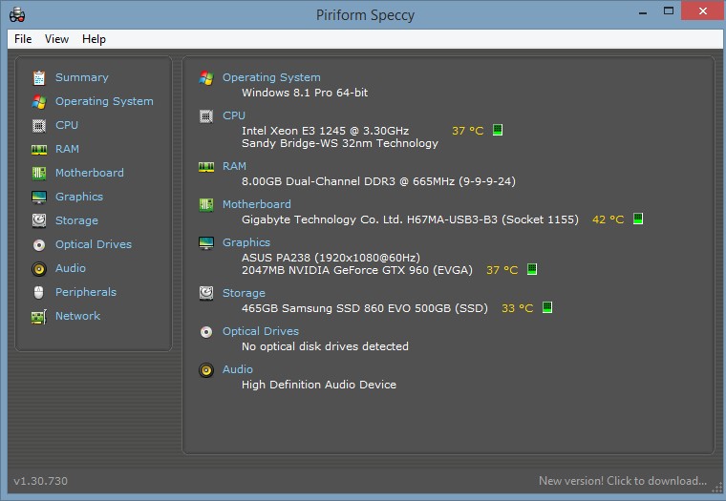Go to Operating System section in sidebar
This screenshot has width=726, height=501.
point(104,101)
